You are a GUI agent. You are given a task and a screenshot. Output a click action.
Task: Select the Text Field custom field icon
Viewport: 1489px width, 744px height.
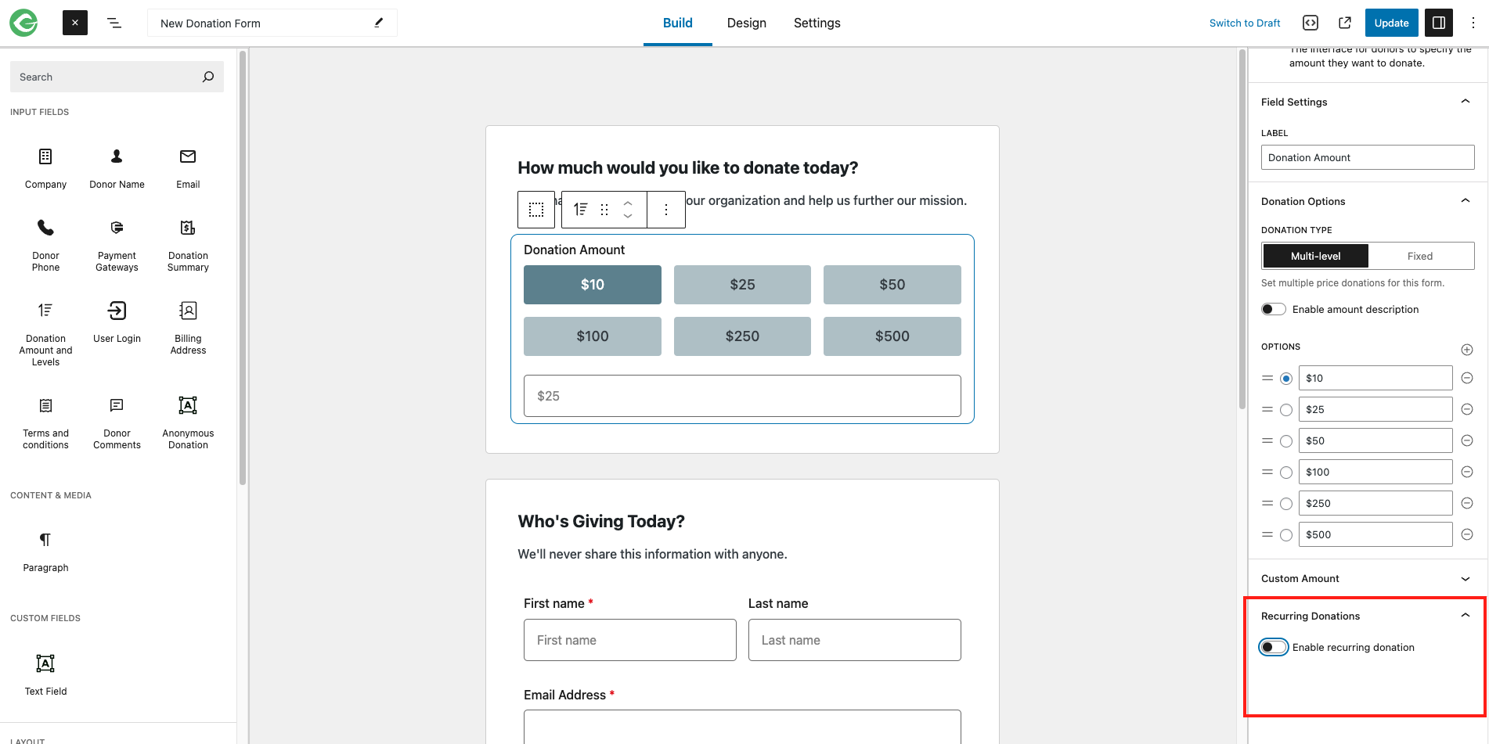pyautogui.click(x=45, y=662)
